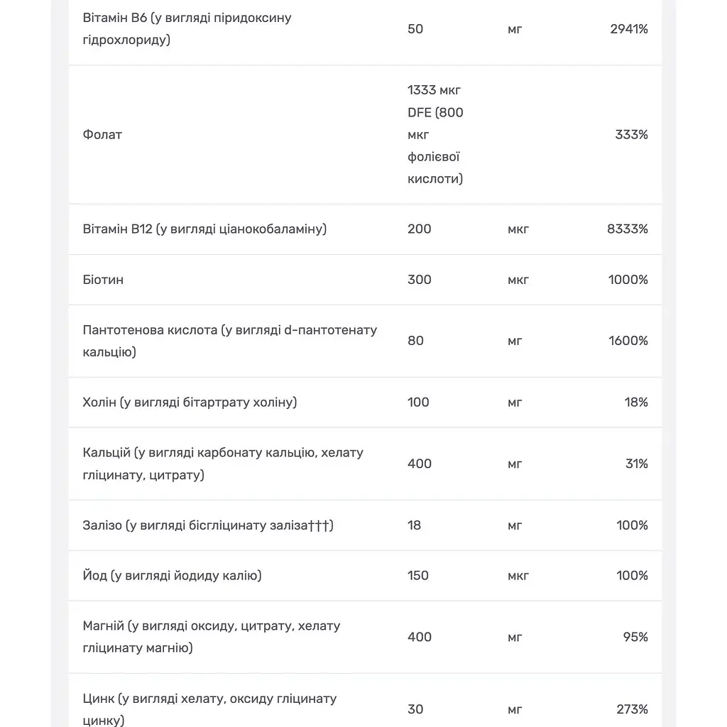Select the Вітамін B6 ingredient name
727x727 pixels.
(x=187, y=28)
